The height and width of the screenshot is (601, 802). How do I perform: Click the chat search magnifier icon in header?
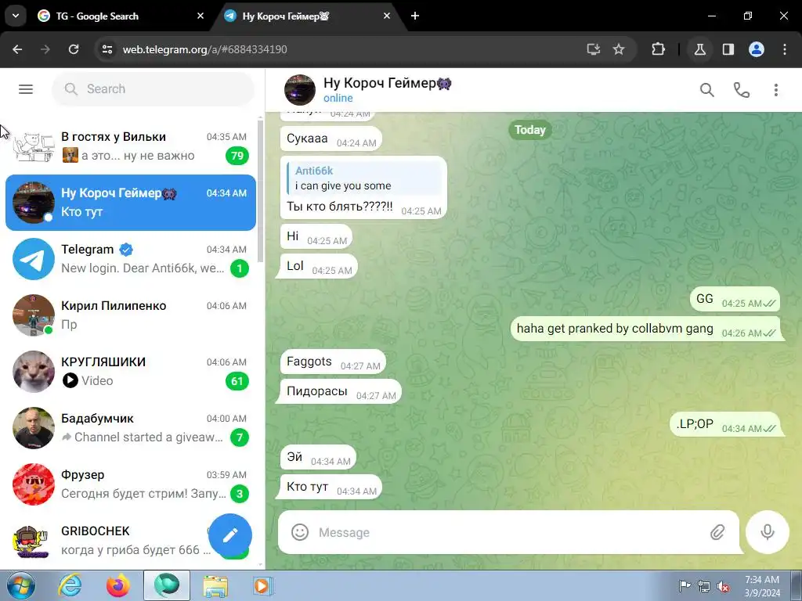707,90
